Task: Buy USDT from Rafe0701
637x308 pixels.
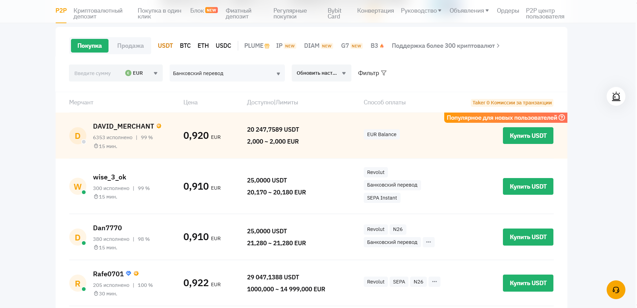Action: point(528,283)
